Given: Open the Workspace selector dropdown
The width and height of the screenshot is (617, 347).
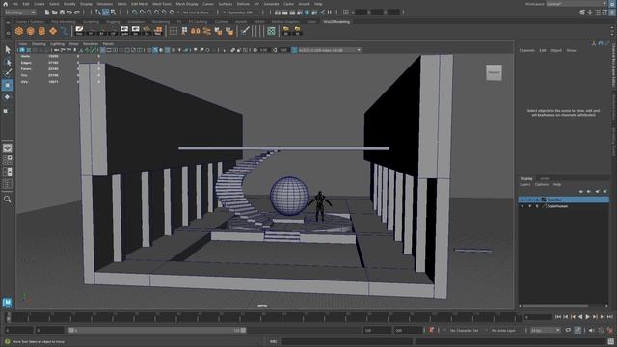Looking at the screenshot, I should point(577,4).
